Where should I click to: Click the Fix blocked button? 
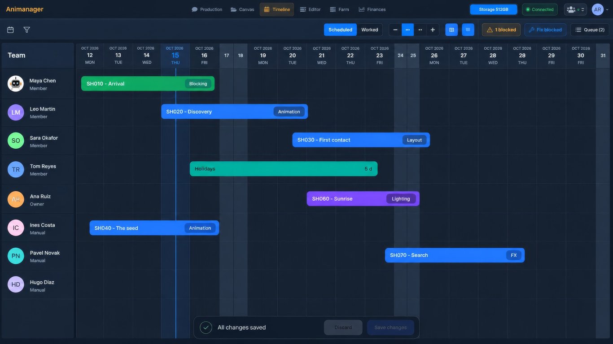[x=545, y=30]
